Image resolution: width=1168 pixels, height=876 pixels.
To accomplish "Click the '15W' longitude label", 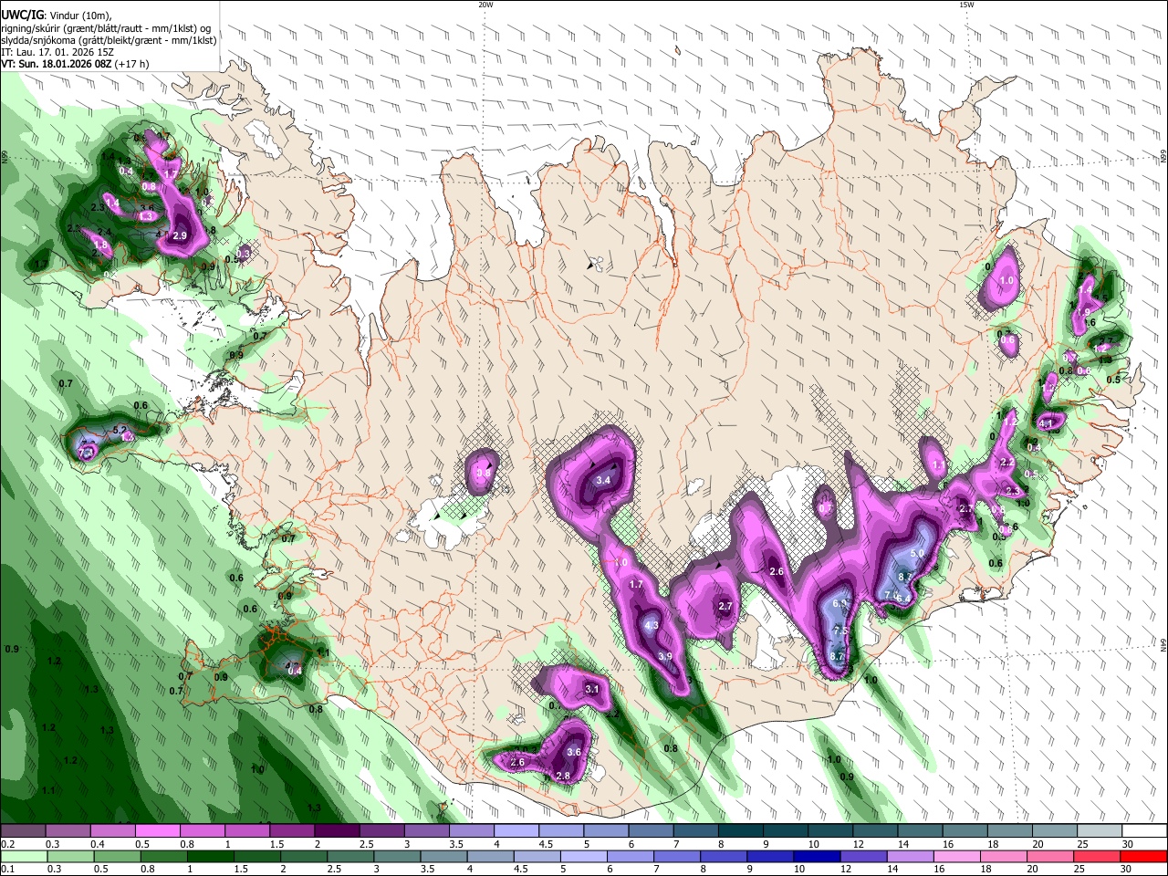I will [x=966, y=5].
